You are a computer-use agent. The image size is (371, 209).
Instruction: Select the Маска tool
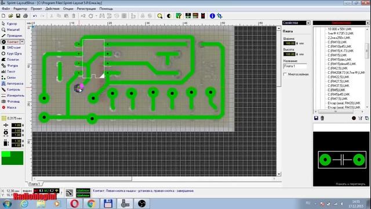click(9, 107)
